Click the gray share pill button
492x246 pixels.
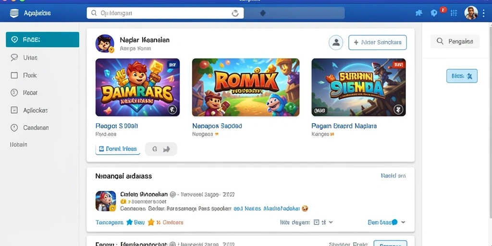161,149
